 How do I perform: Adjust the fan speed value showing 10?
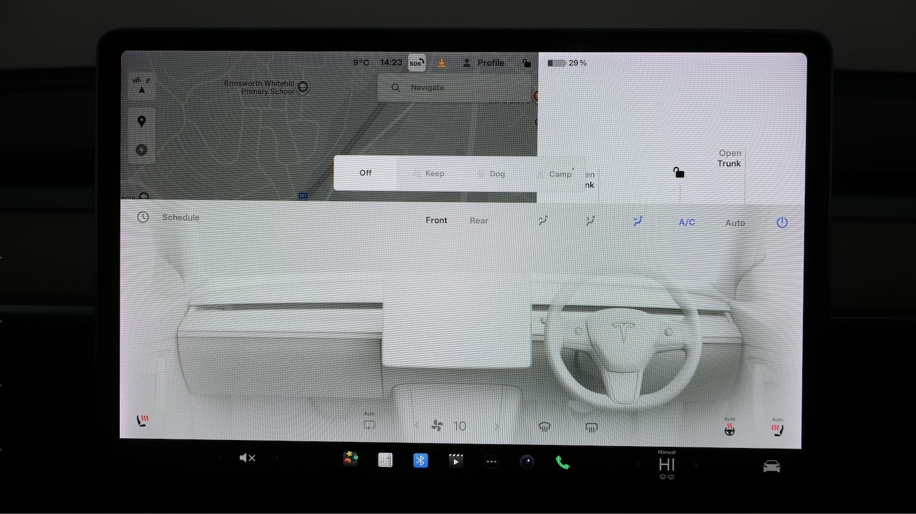(x=460, y=425)
